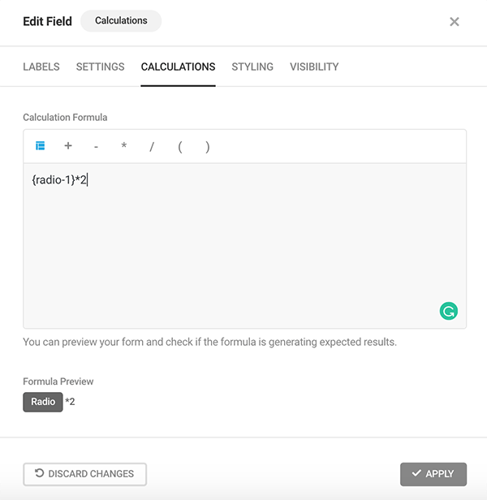
Task: Insert the division slash operator
Action: click(x=152, y=147)
